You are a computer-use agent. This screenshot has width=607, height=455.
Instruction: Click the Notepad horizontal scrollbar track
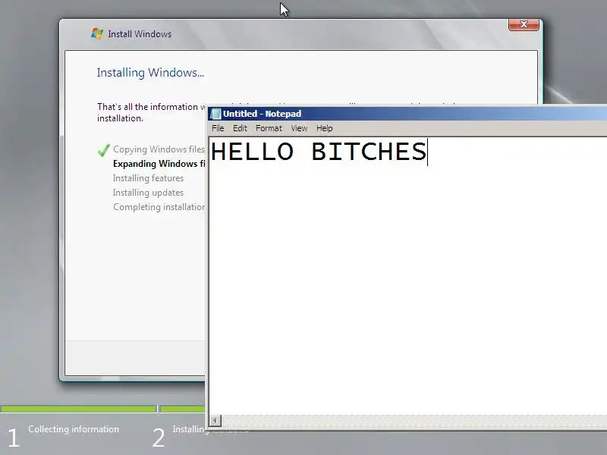click(x=414, y=420)
